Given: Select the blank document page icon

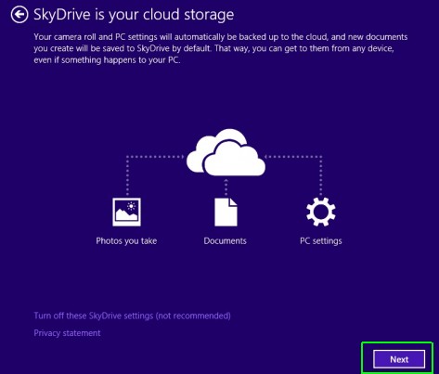Looking at the screenshot, I should click(226, 213).
